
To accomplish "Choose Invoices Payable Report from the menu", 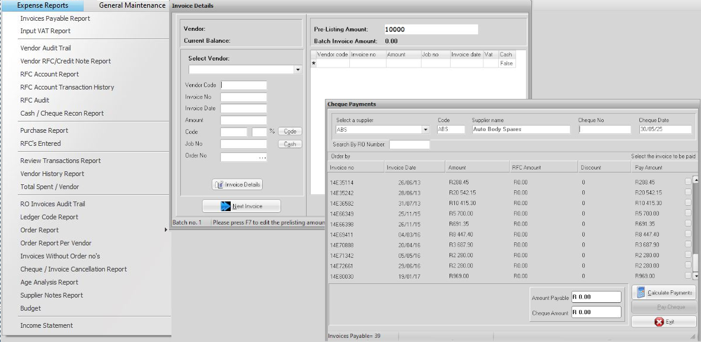I will [55, 18].
